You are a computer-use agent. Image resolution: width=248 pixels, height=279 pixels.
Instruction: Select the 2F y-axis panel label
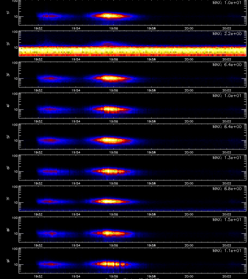(x=8, y=44)
